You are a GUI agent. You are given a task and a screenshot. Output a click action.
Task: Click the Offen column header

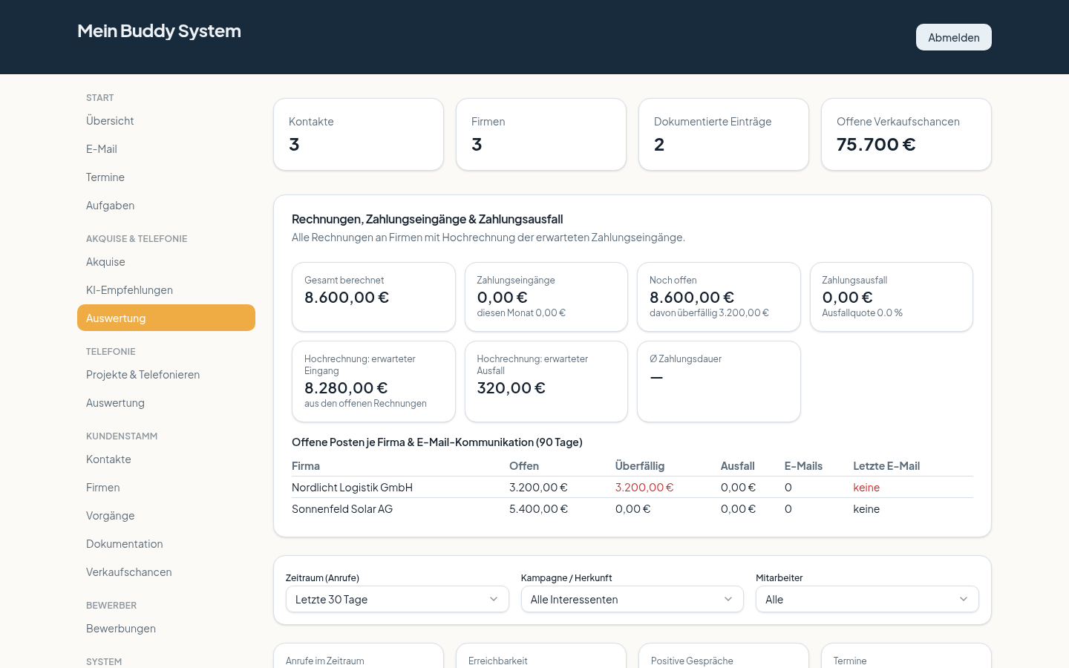click(524, 466)
